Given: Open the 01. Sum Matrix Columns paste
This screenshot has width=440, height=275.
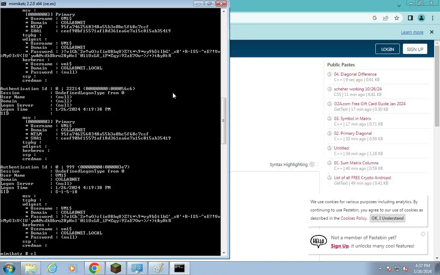Looking at the screenshot, I should [x=356, y=163].
